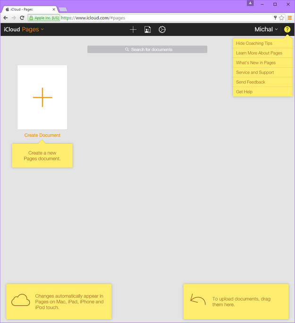Click the curved arrow icon in upload tip
Screen dimensions: 295x323
click(x=198, y=299)
